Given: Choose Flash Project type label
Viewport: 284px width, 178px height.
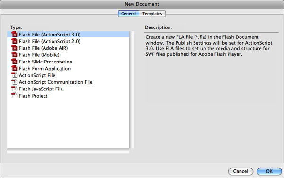Looking at the screenshot, I should point(33,96).
